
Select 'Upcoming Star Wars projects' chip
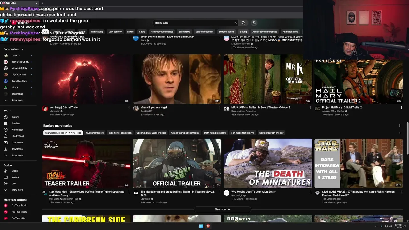coord(151,133)
